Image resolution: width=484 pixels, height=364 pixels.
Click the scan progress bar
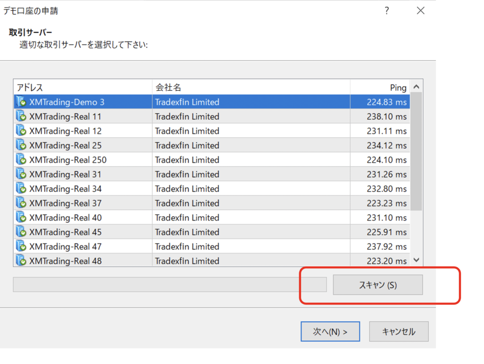pyautogui.click(x=170, y=284)
